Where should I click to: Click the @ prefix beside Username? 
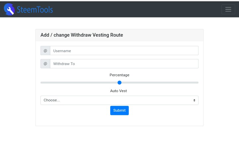(45, 51)
